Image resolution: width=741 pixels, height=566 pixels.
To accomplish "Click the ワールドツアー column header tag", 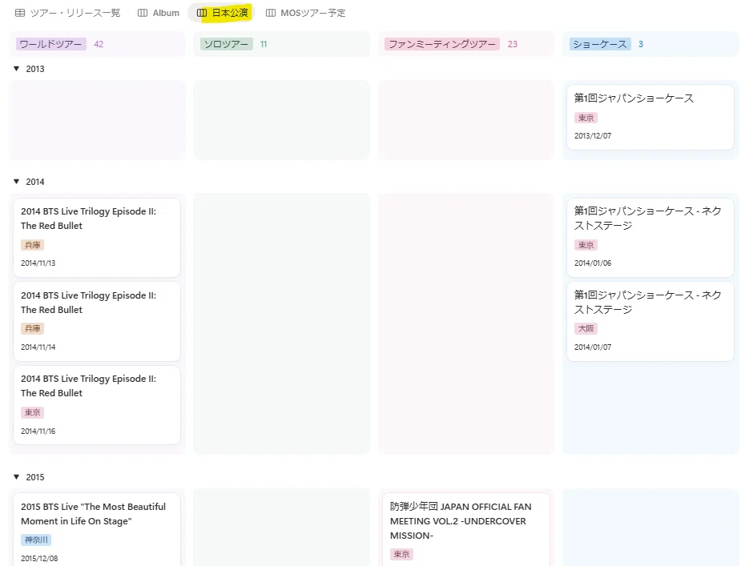I will [51, 44].
